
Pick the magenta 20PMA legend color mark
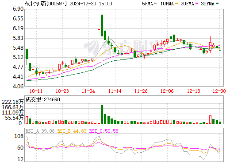tap(197, 4)
